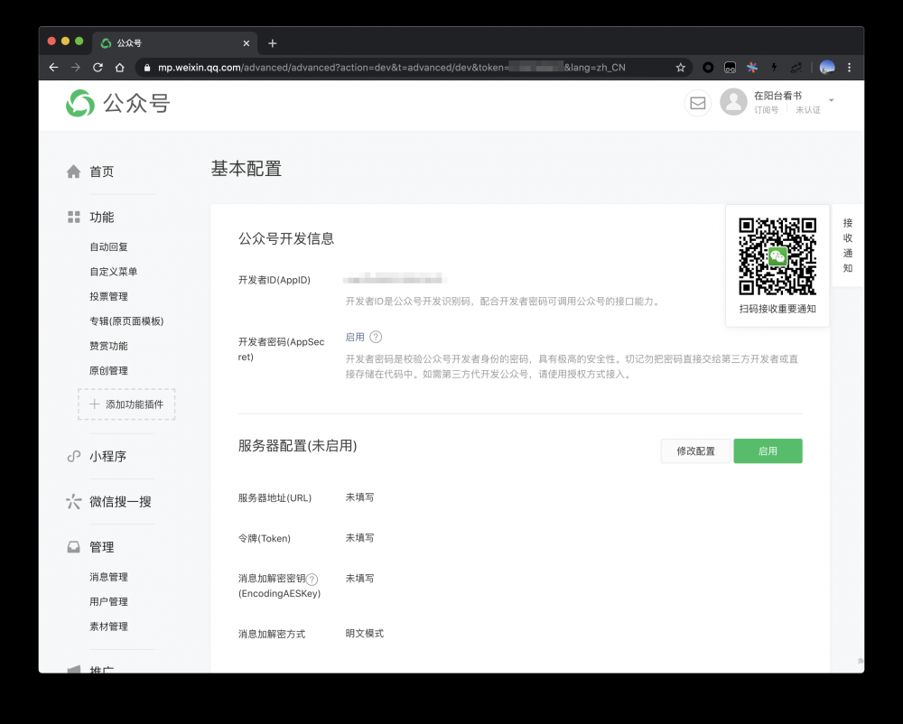Click the 管理 icon in sidebar
This screenshot has height=724, width=903.
tap(74, 546)
